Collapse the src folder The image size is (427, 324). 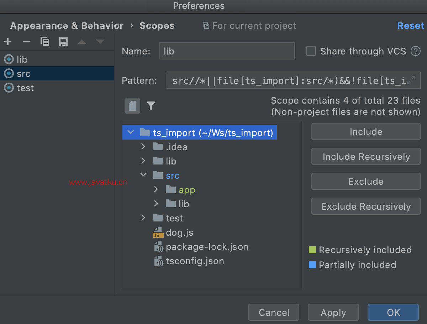tap(143, 175)
